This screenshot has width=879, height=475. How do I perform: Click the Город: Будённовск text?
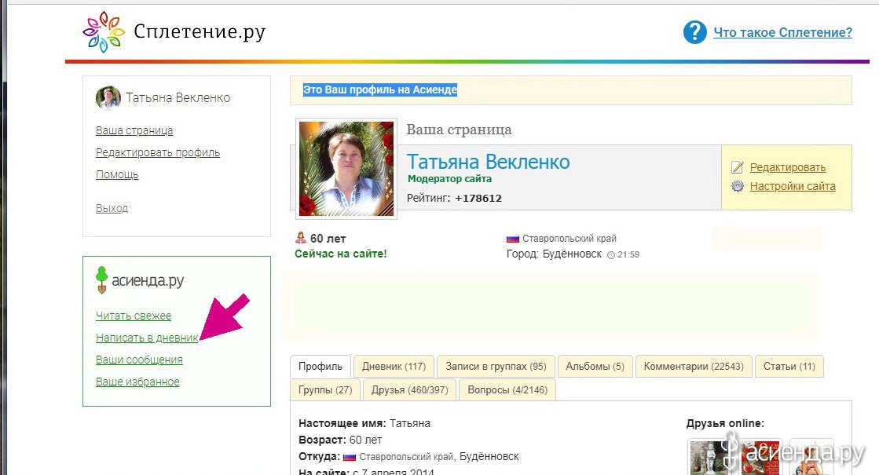[x=554, y=254]
